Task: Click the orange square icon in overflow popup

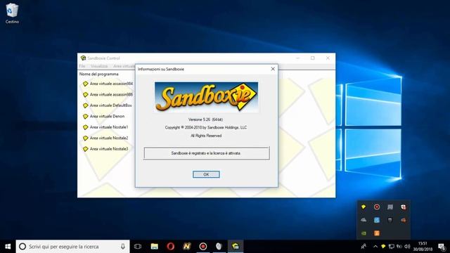Action: 377,233
